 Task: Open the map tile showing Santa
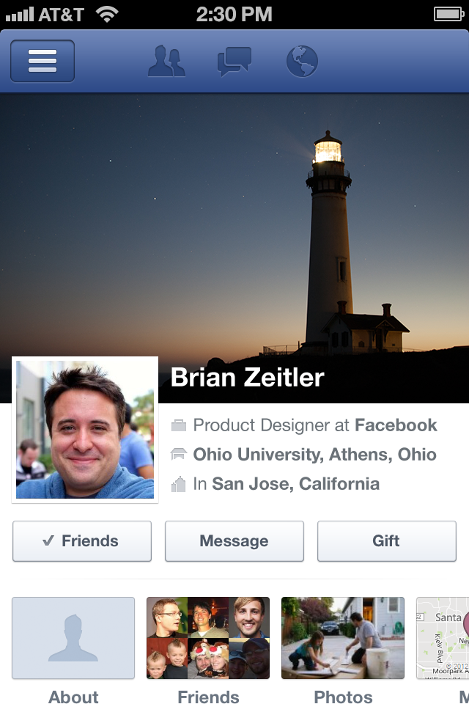coord(443,638)
